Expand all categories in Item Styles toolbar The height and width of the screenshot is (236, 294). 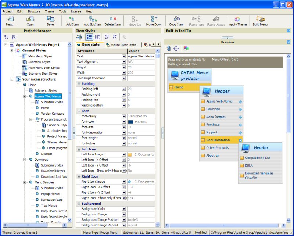107,37
